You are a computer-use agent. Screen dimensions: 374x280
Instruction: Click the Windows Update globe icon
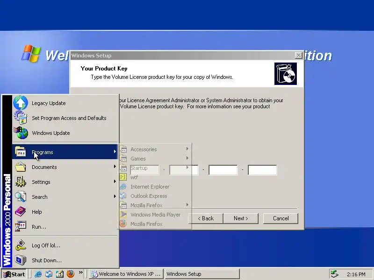pos(21,133)
